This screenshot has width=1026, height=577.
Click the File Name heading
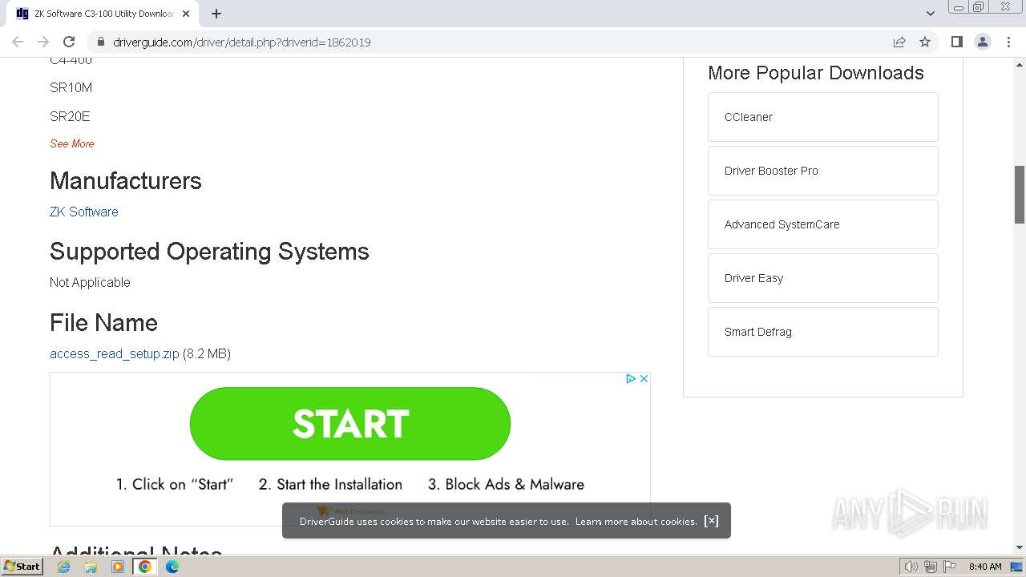103,323
